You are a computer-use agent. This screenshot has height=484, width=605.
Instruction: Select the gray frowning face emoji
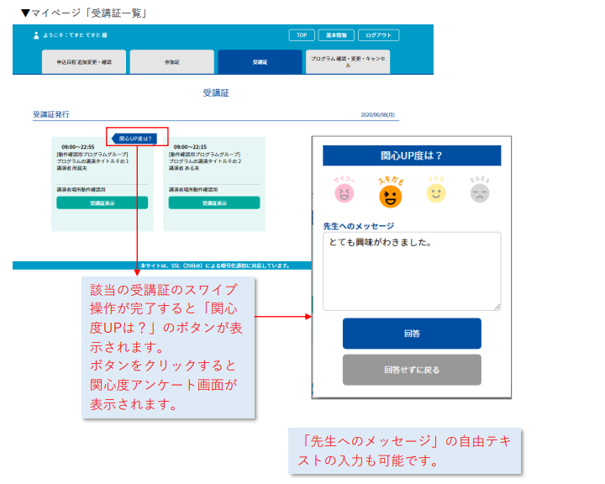click(x=480, y=193)
